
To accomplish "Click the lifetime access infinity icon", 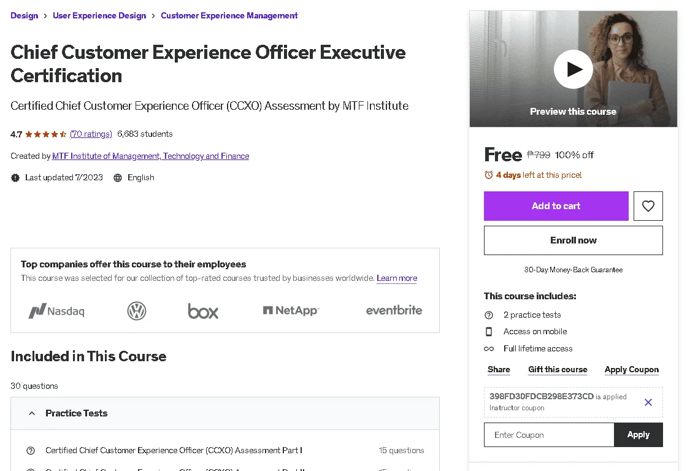I will (489, 348).
